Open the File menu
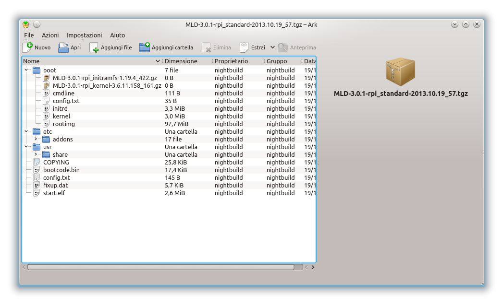The height and width of the screenshot is (304, 503). coord(29,35)
